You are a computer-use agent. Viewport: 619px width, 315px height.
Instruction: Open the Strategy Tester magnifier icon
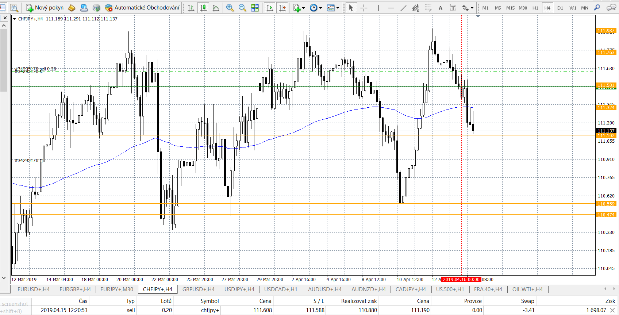(14, 8)
